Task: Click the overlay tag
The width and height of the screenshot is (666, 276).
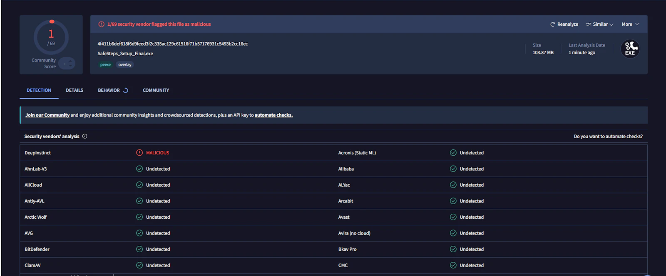Action: (125, 65)
